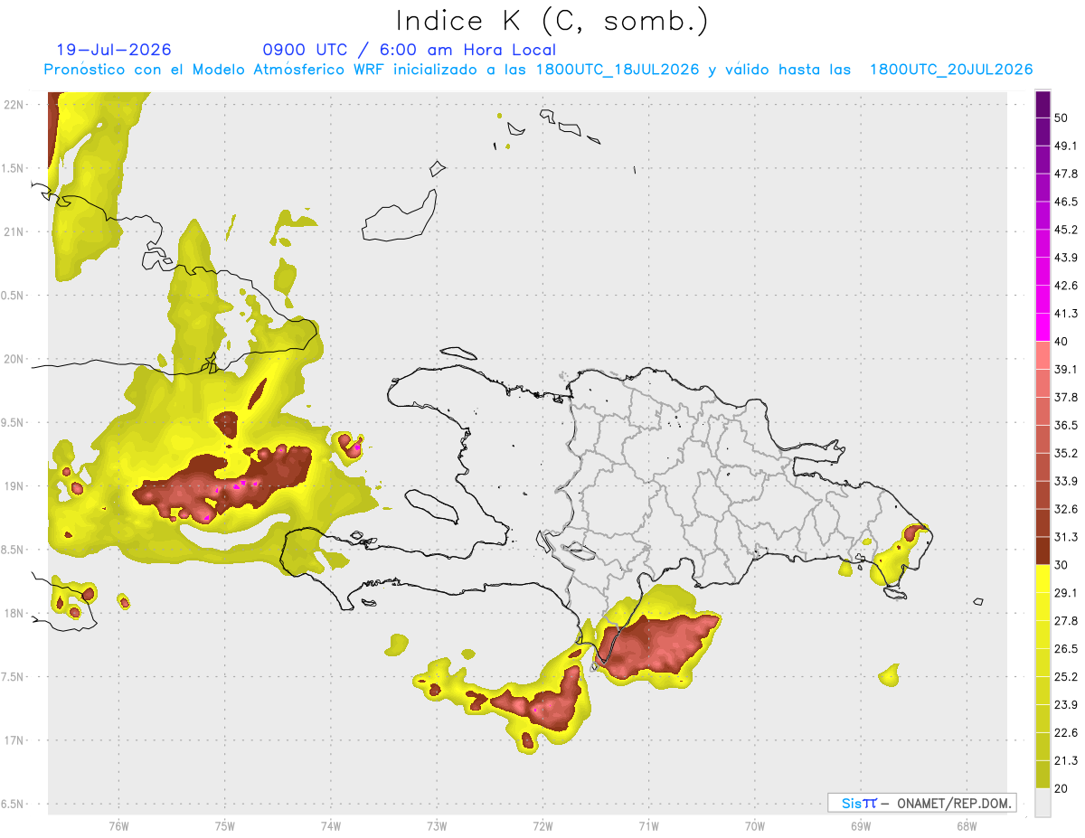Click the color scale value "37.8"
This screenshot has width=1085, height=838.
tap(1066, 397)
